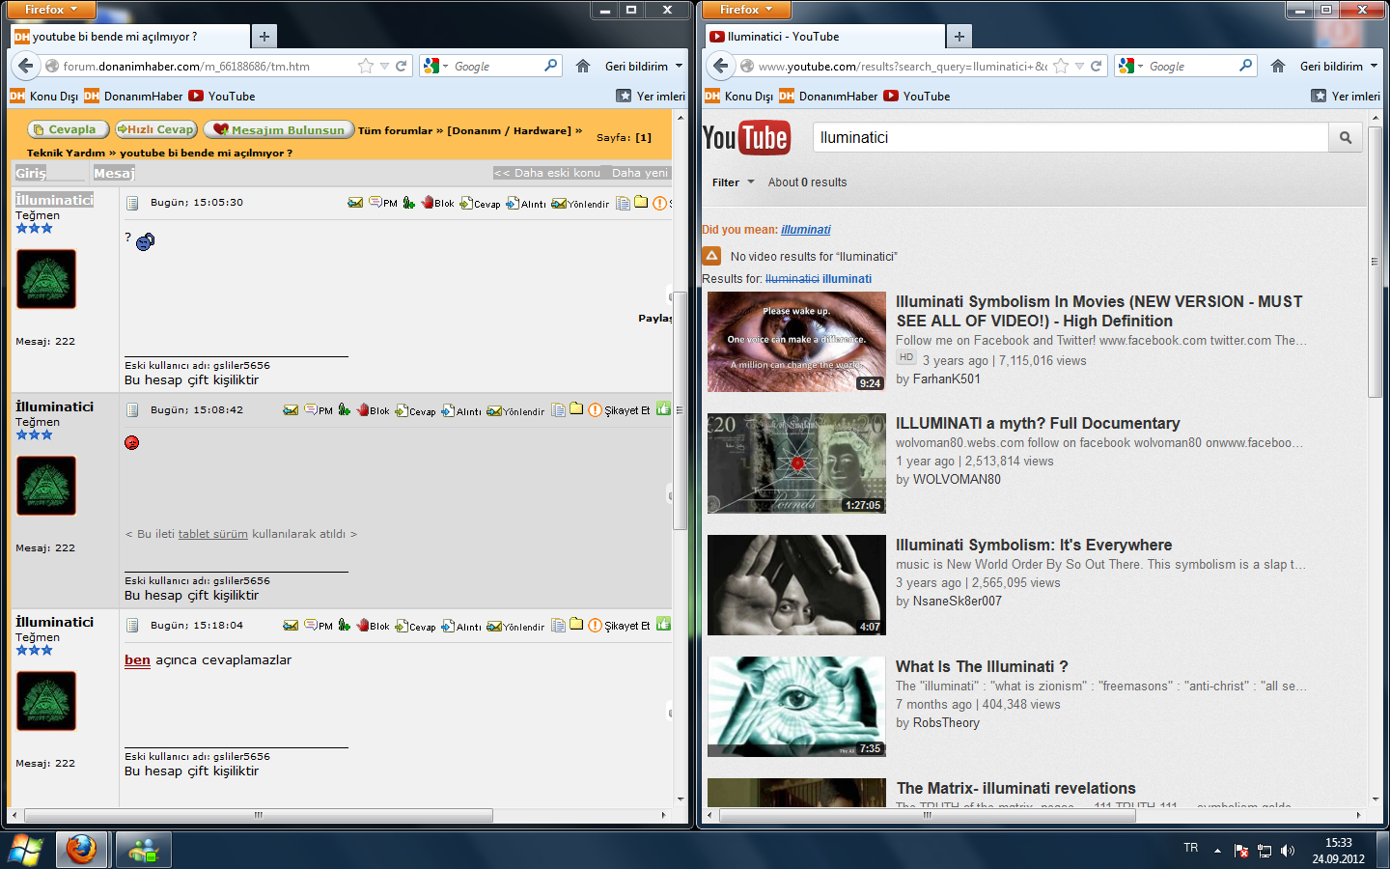
Task: Click the document icon beside the 15:18:04 timestamp
Action: pyautogui.click(x=133, y=626)
